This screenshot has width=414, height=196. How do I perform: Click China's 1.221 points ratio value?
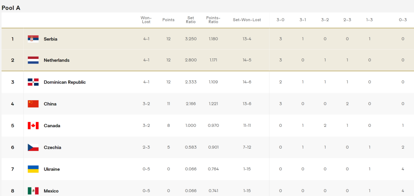tap(213, 104)
